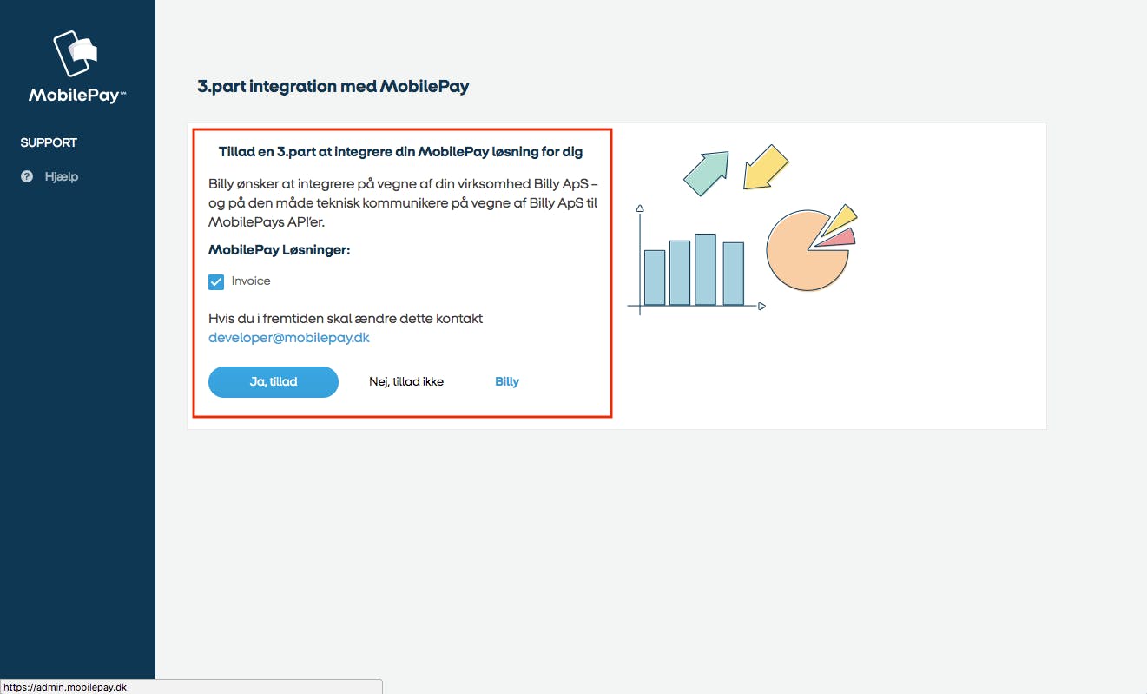Click the Tillad en 3.part dialog title
The image size is (1147, 694).
[400, 152]
